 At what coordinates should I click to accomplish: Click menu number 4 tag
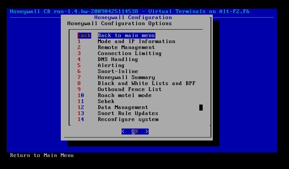pyautogui.click(x=79, y=60)
